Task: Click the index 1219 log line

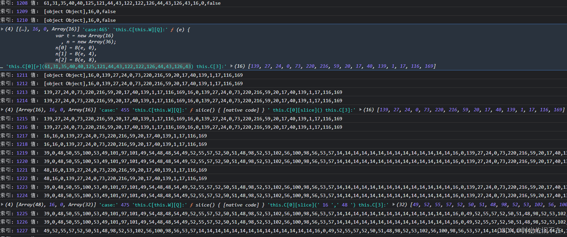Action: point(283,153)
